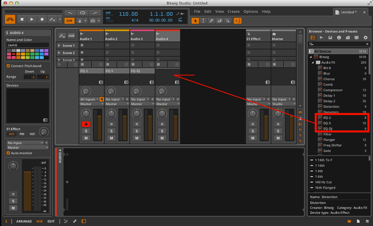Select the pencil draw tool
373x226 pixels.
click(x=211, y=21)
